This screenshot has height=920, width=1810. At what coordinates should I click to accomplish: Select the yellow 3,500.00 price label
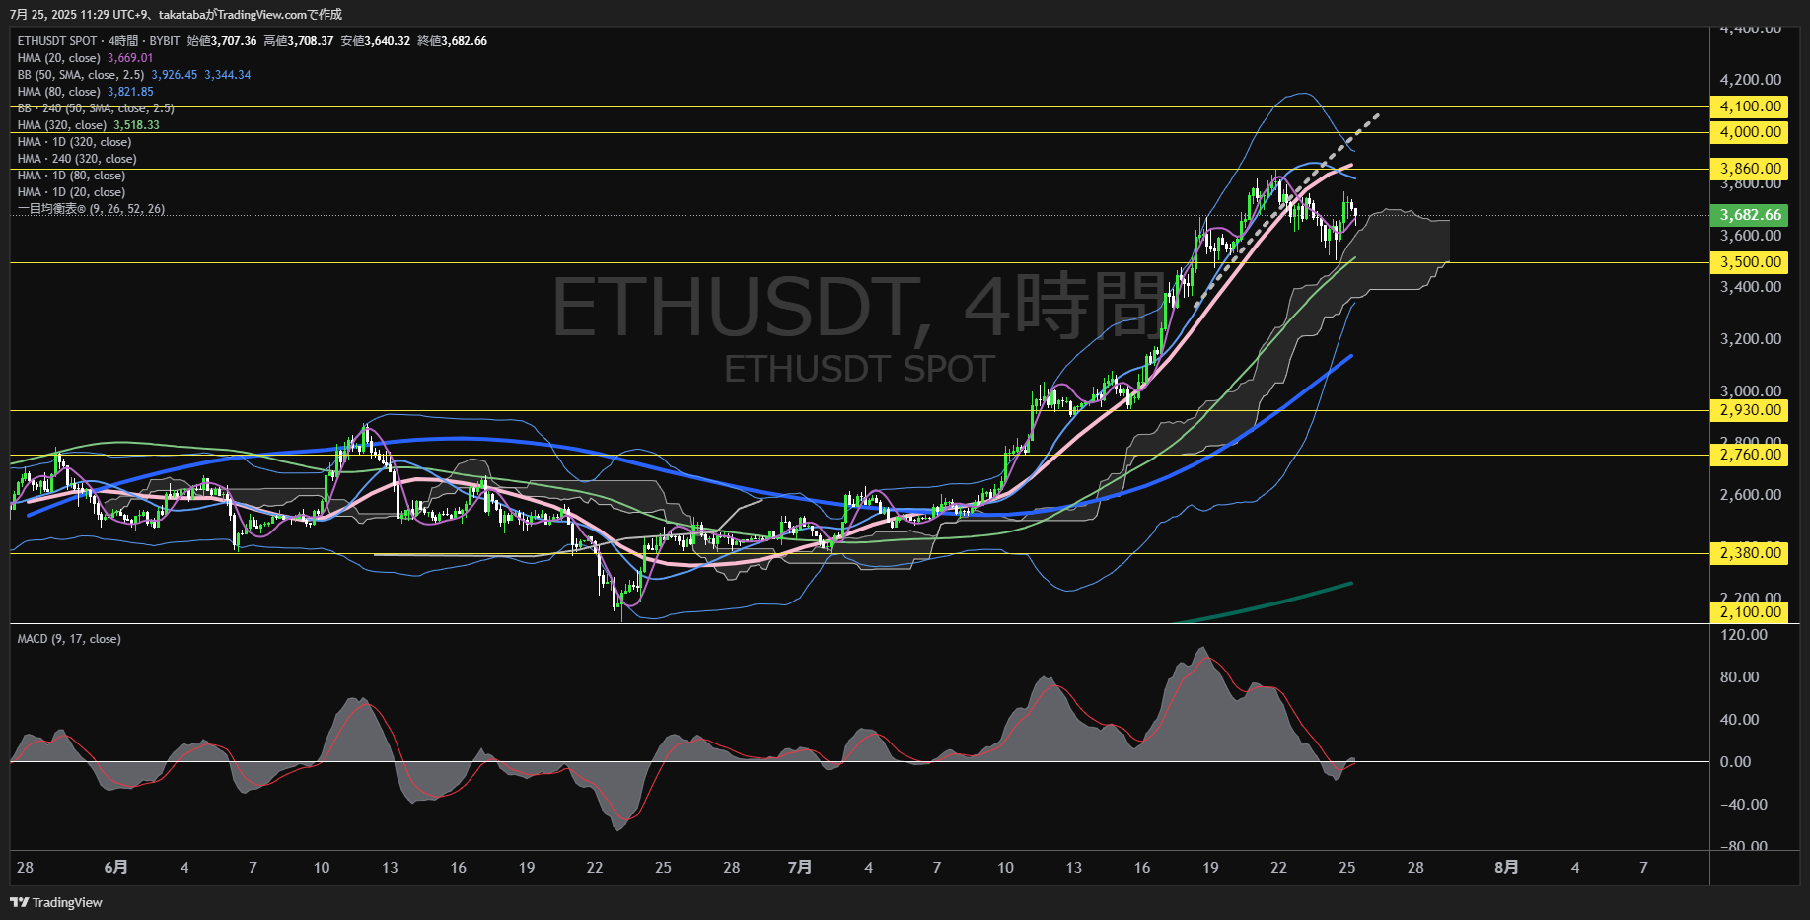pyautogui.click(x=1751, y=262)
